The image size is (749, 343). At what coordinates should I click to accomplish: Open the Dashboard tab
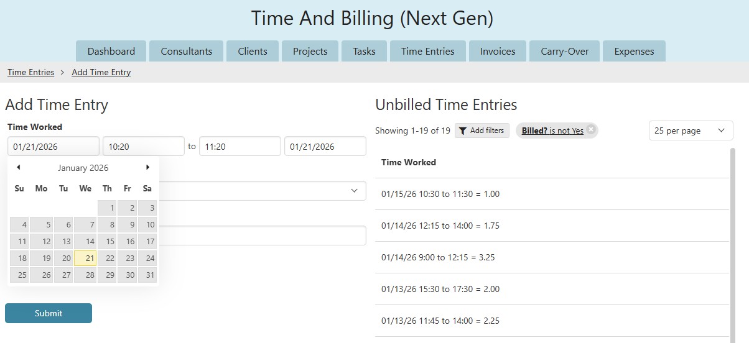click(111, 51)
